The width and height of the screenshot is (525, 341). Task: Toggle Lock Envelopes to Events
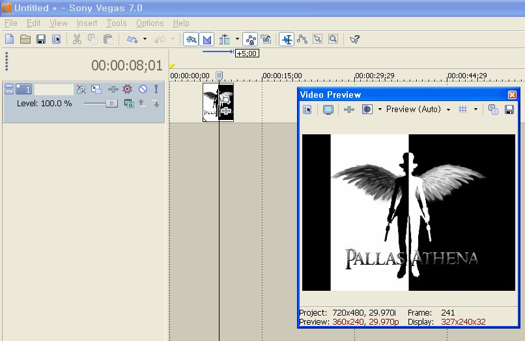point(250,39)
